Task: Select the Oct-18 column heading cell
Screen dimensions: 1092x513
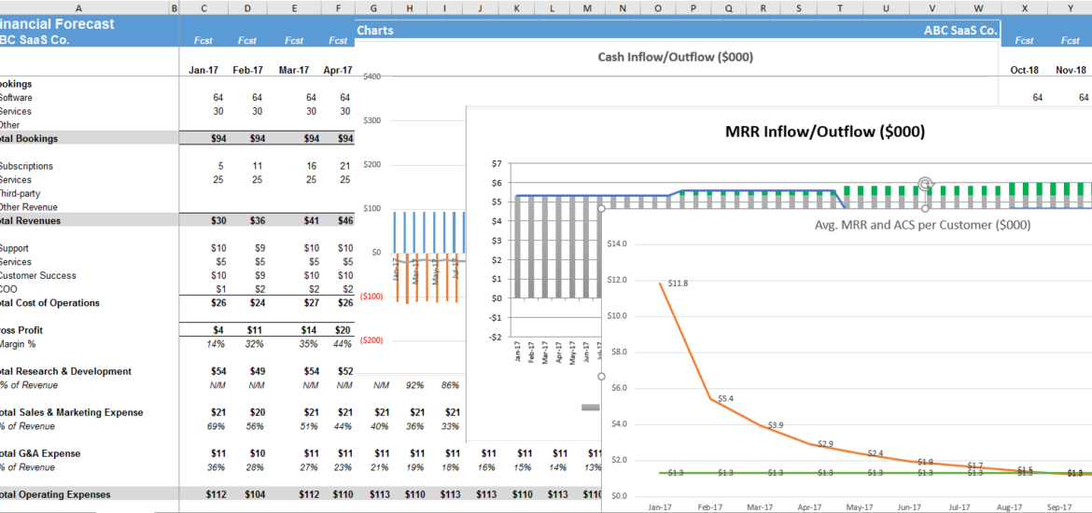Action: tap(1024, 70)
